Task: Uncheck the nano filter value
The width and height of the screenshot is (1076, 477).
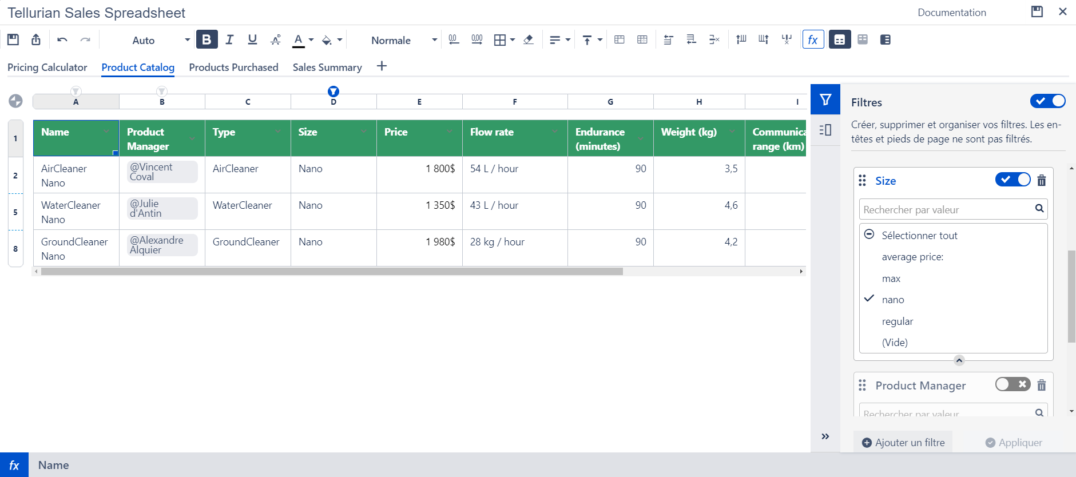Action: [x=892, y=300]
